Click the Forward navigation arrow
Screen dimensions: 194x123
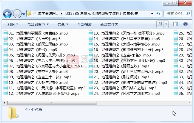coord(17,14)
